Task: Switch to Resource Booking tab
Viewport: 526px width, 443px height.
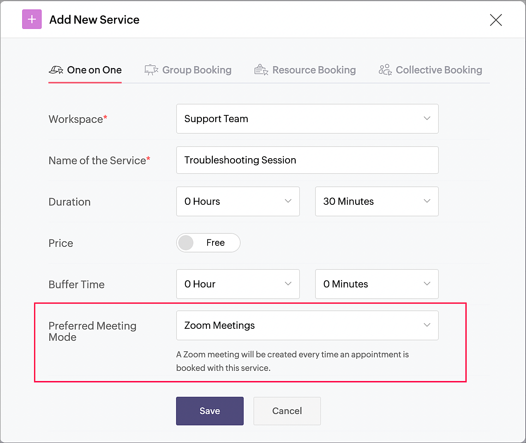Action: pyautogui.click(x=305, y=70)
